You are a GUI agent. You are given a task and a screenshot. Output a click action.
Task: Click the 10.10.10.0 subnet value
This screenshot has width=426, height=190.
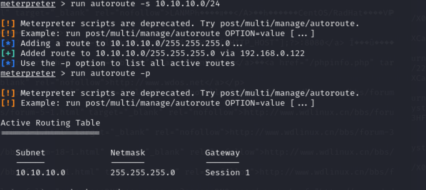[x=41, y=173]
